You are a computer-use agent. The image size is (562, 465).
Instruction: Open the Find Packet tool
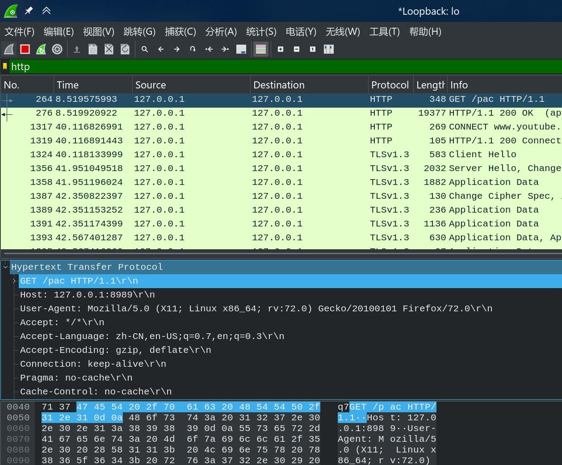point(145,49)
